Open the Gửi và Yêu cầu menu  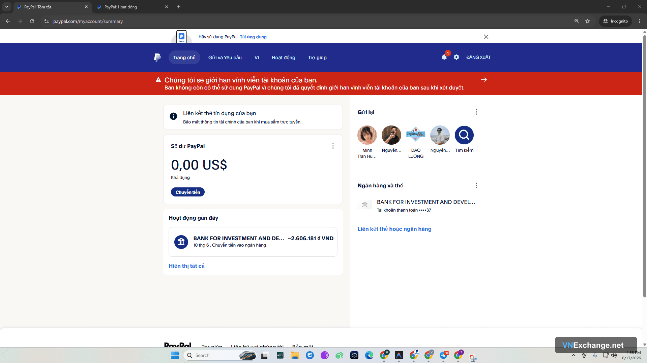click(225, 58)
